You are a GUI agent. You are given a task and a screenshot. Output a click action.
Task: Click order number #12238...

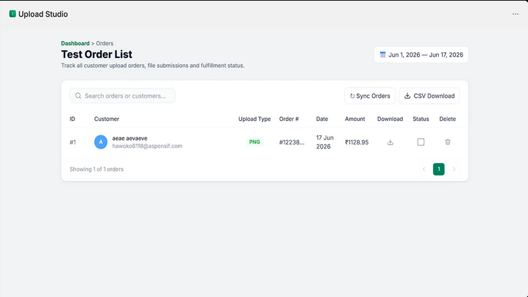pyautogui.click(x=292, y=142)
